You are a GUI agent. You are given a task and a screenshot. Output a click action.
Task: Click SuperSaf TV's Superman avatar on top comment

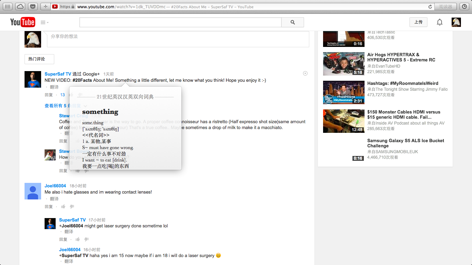33,79
